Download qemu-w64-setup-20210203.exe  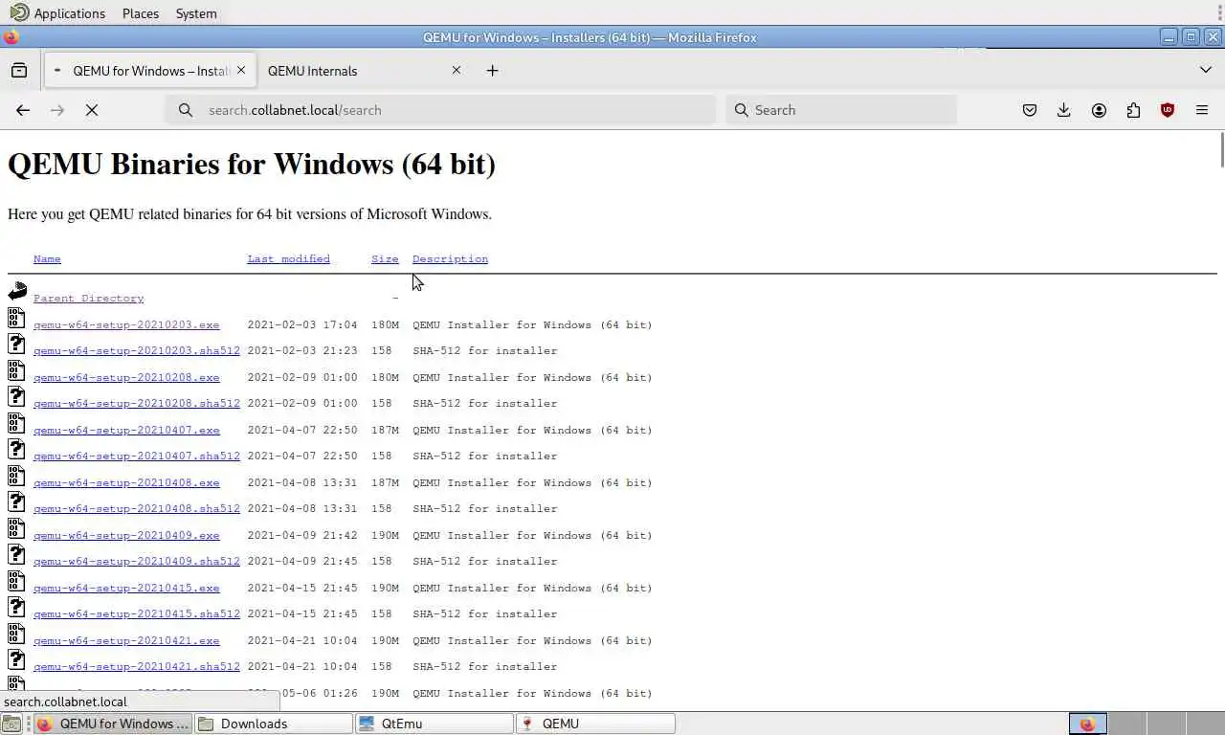click(x=126, y=325)
